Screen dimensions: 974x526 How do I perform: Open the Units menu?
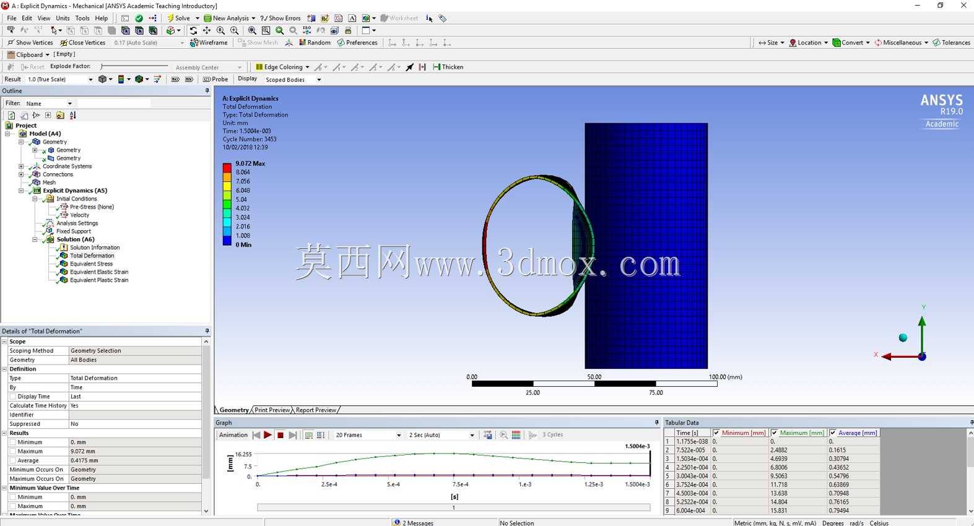click(x=63, y=19)
